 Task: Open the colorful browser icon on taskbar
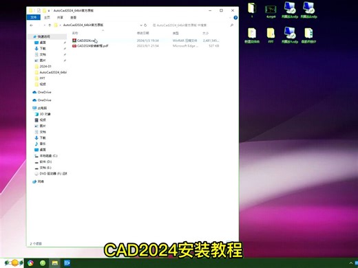[30, 263]
